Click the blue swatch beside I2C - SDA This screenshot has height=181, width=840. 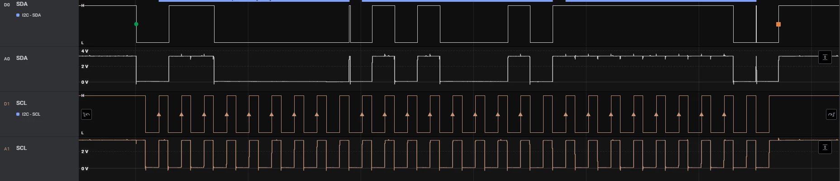[x=18, y=15]
